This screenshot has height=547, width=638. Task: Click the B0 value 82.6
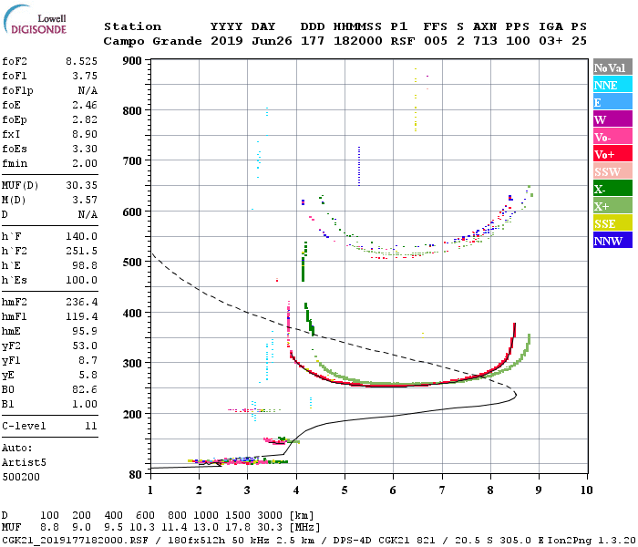[85, 390]
